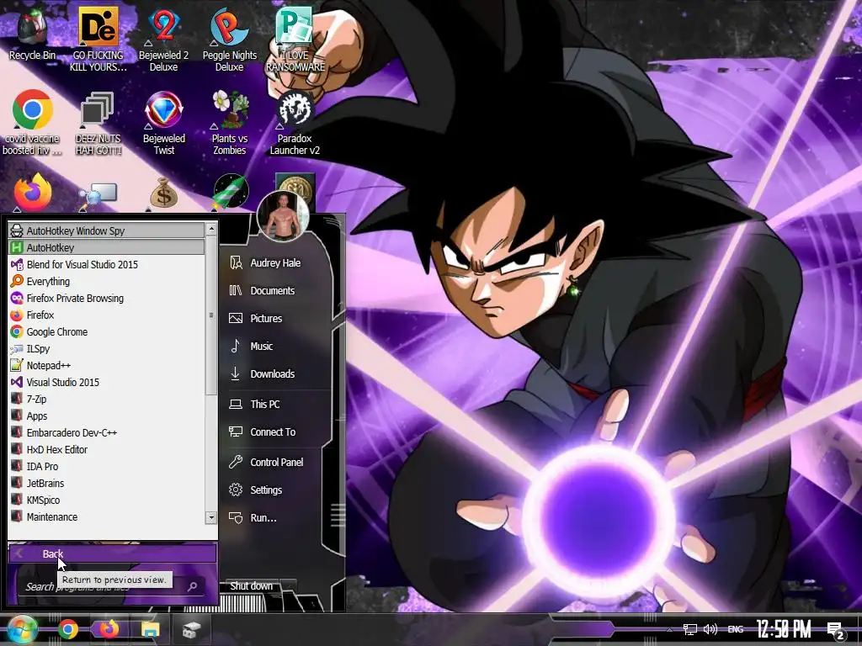Open Firefox from the taskbar
This screenshot has height=646, width=862.
coord(109,629)
